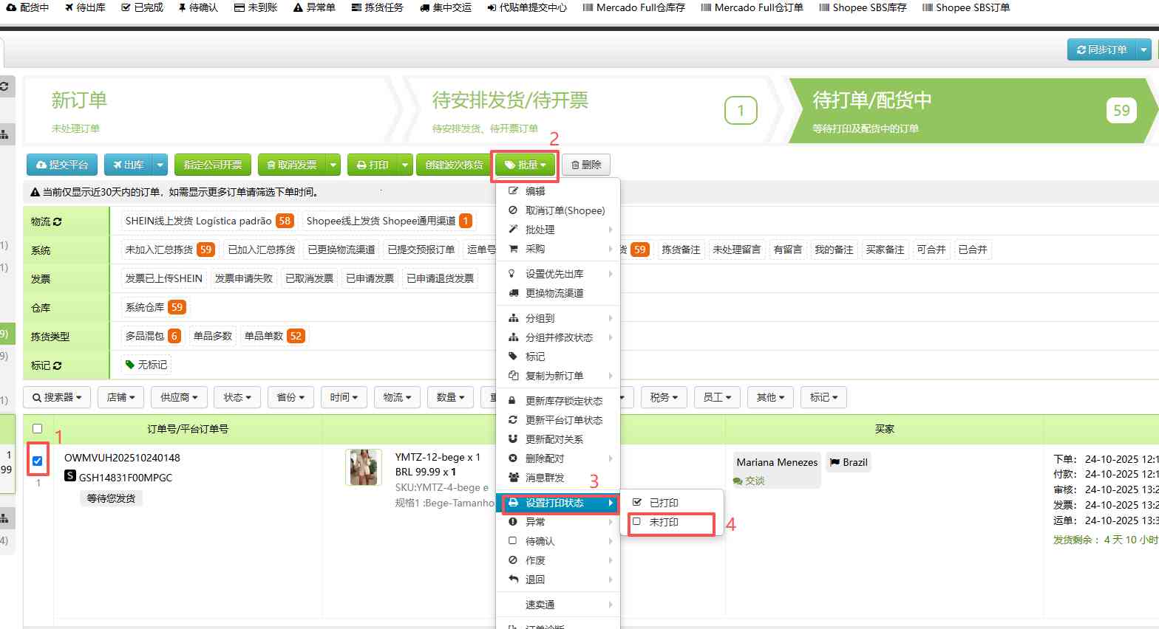Open 待出库 top navigation tab
The image size is (1159, 629).
(85, 7)
